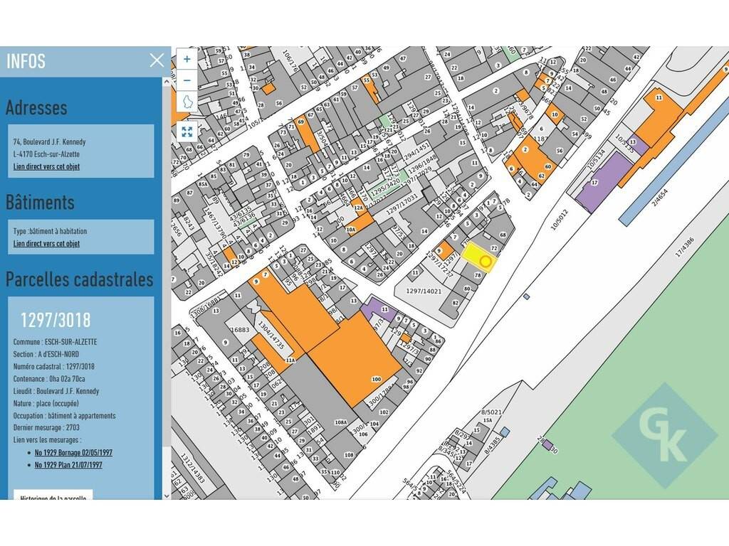Image resolution: width=729 pixels, height=546 pixels.
Task: Reset map to full Luxembourg extent
Action: point(187,102)
